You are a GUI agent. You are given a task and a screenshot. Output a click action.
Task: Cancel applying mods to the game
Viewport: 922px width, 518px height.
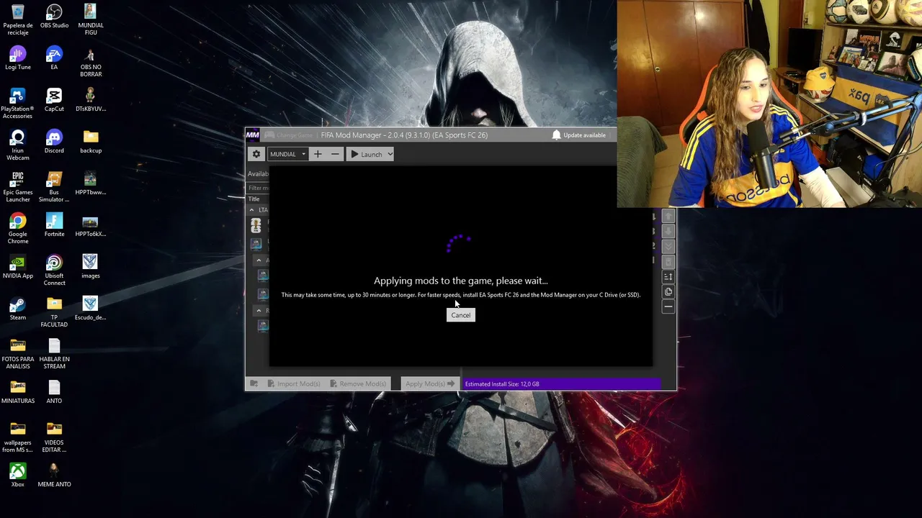(x=460, y=315)
